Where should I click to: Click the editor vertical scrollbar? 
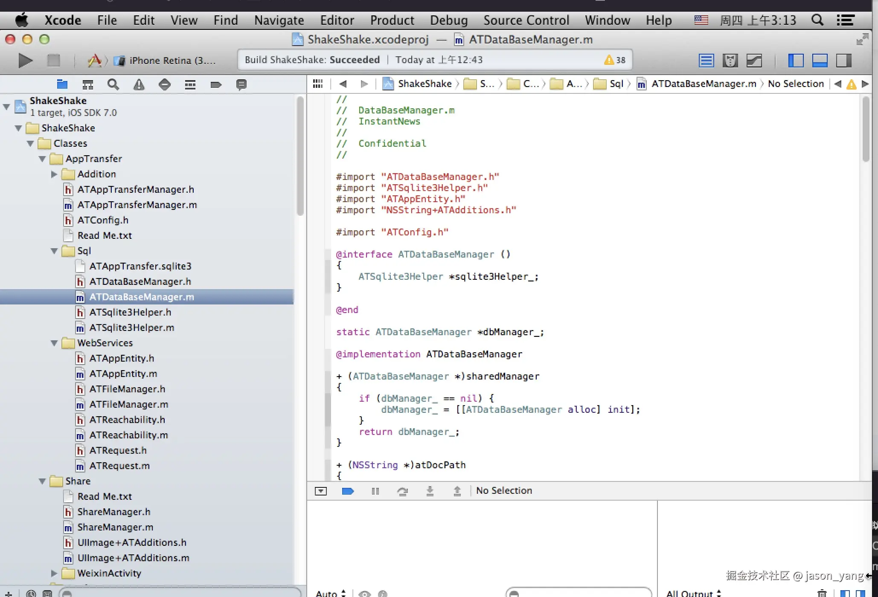coord(866,128)
